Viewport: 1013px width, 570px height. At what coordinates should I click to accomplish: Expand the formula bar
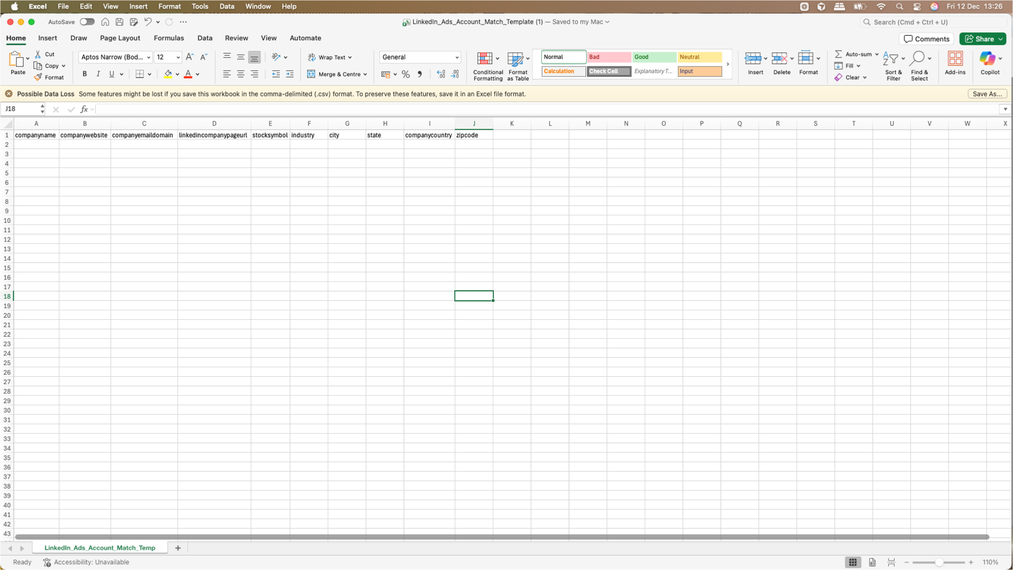point(1005,109)
